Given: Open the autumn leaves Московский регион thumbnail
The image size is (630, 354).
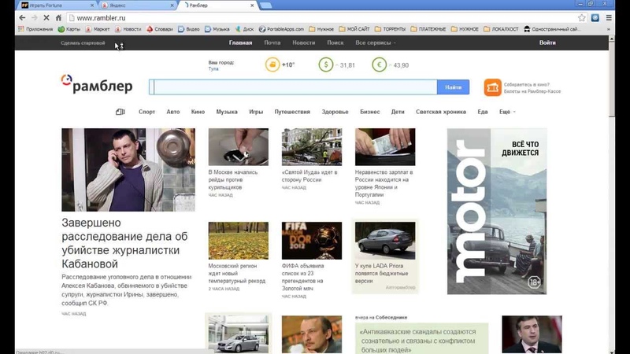Looking at the screenshot, I should (239, 241).
